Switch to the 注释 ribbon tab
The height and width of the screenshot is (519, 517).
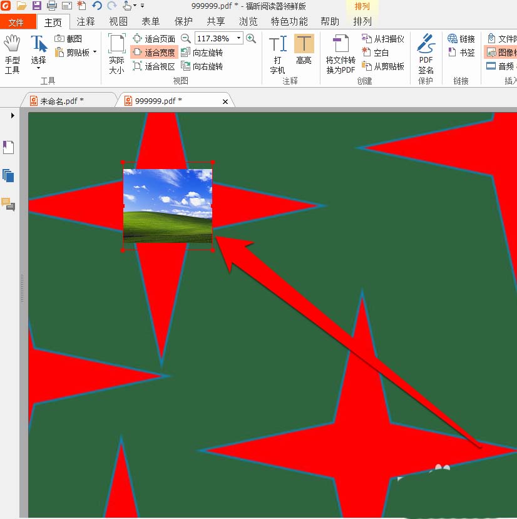click(86, 21)
